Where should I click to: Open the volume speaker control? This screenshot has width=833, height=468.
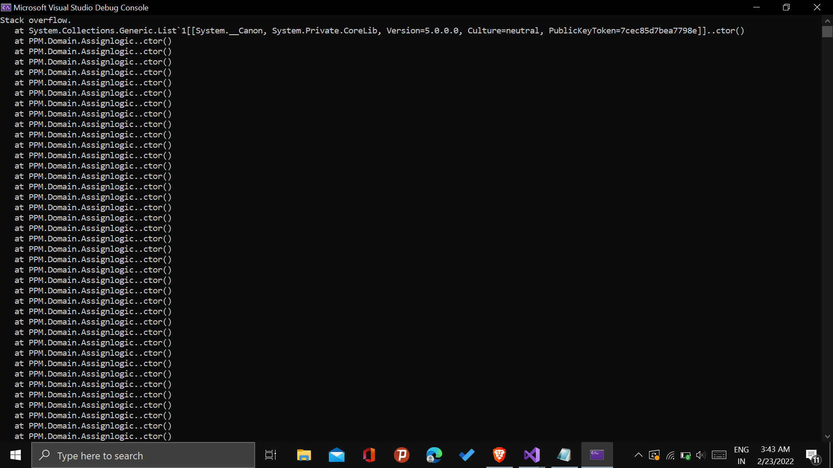pos(700,455)
